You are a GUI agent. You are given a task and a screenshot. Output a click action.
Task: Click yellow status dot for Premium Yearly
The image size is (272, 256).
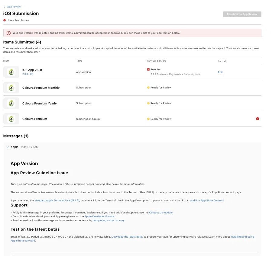click(x=148, y=103)
